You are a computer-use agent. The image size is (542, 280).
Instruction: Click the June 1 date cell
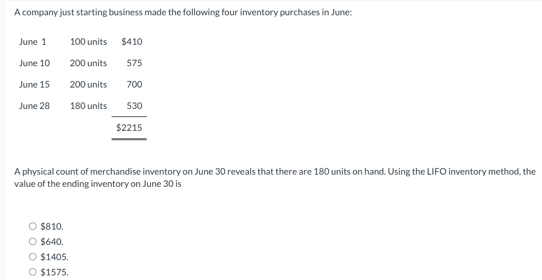[33, 42]
